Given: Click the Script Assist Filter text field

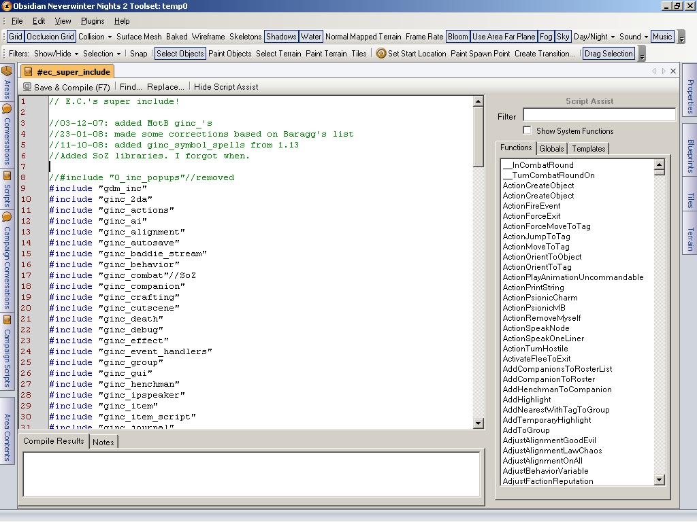Looking at the screenshot, I should 599,116.
